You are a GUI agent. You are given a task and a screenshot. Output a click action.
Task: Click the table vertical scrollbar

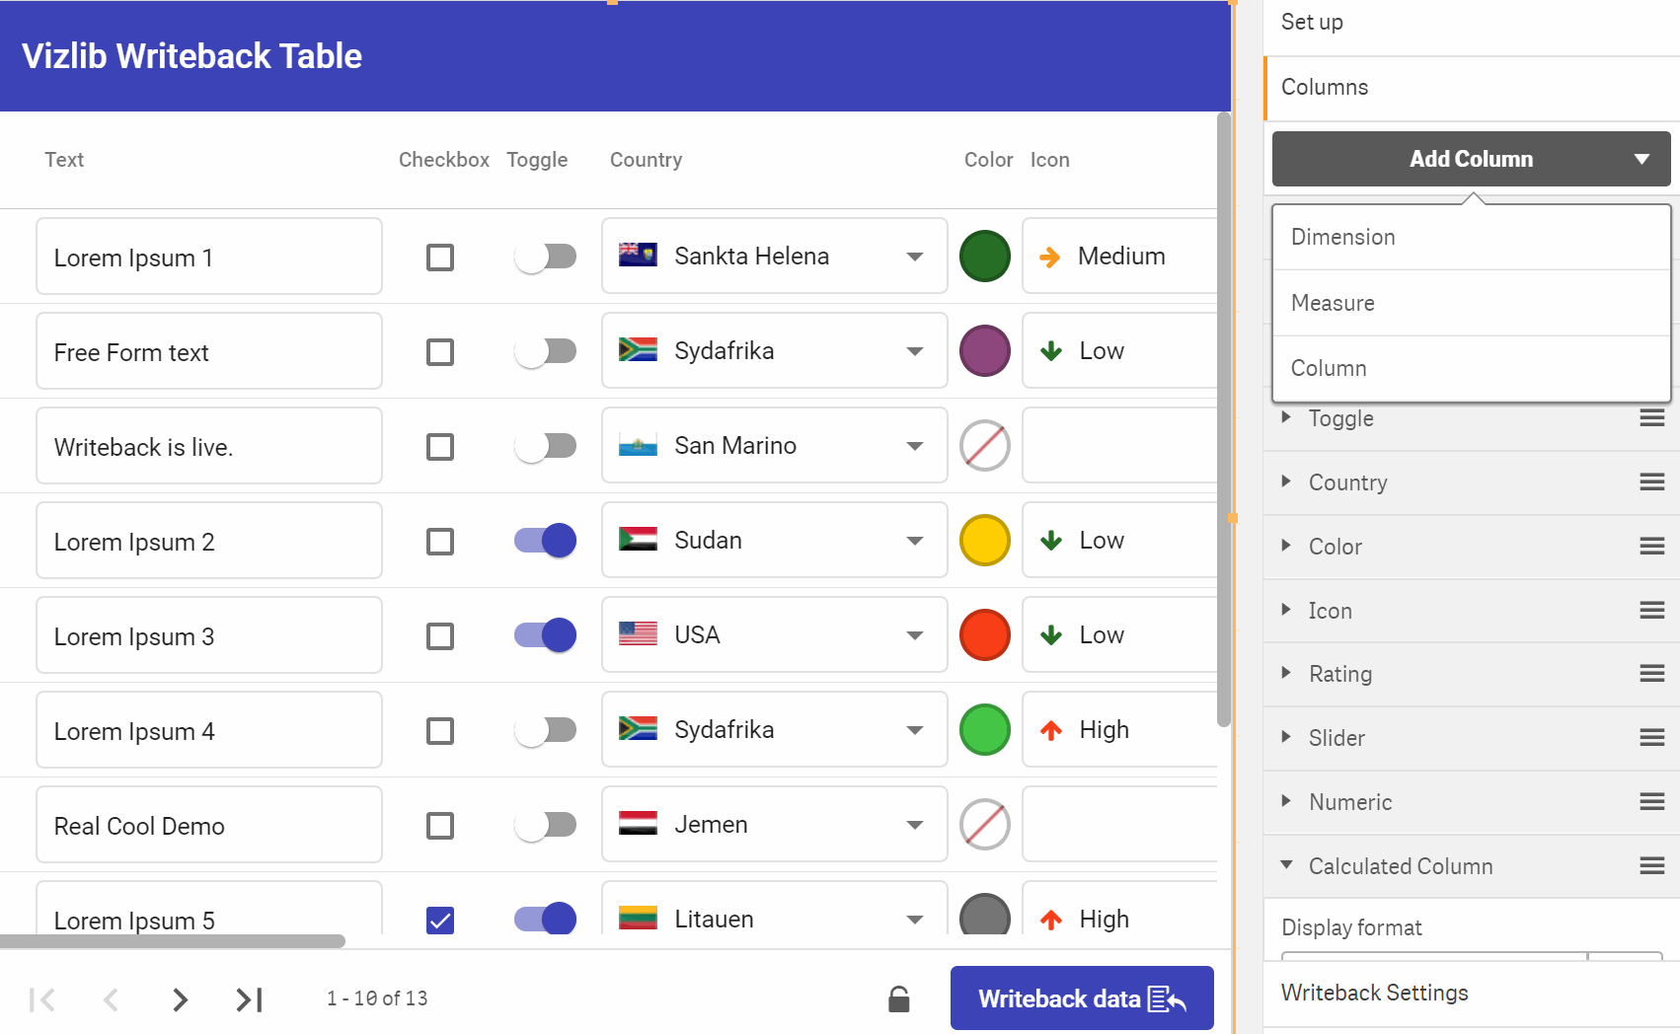(1224, 419)
